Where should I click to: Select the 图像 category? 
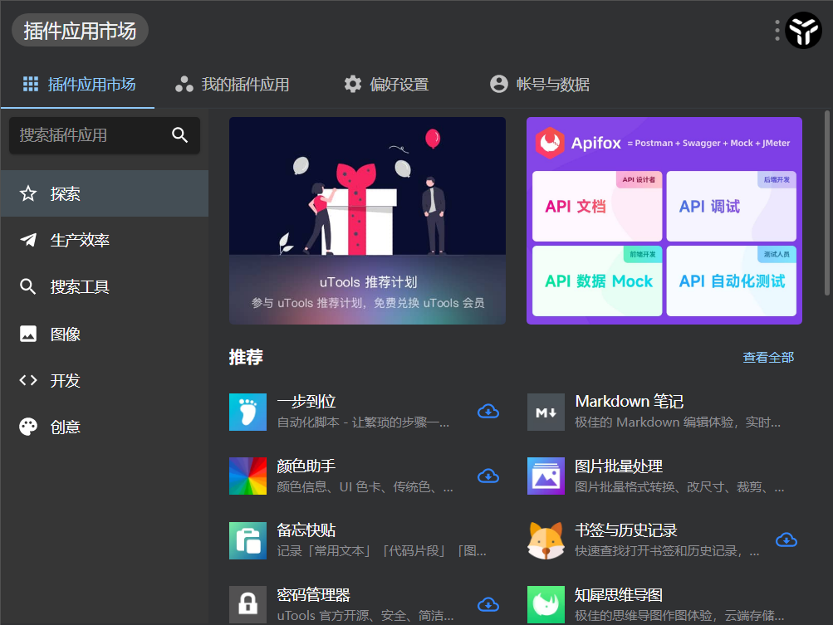point(104,334)
